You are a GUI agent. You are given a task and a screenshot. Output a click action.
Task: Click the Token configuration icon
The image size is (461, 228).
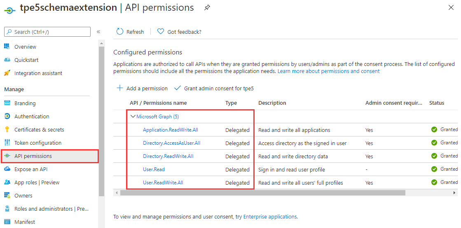coord(7,143)
